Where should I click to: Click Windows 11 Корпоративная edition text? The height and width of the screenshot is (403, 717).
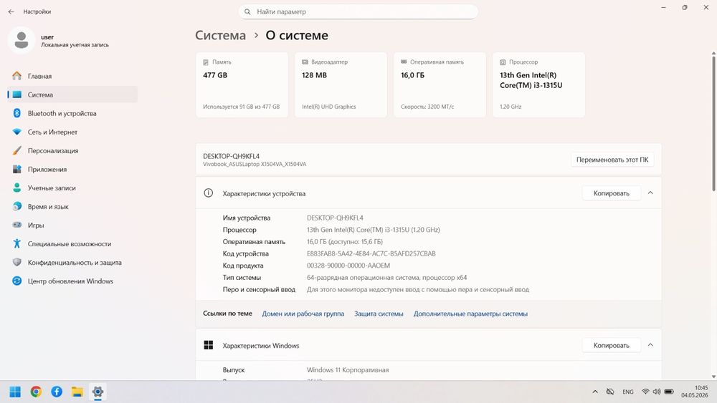point(348,369)
